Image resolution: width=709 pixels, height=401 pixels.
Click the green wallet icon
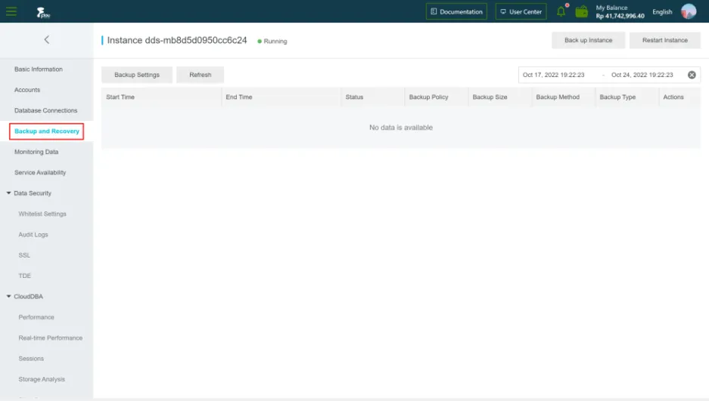[581, 12]
